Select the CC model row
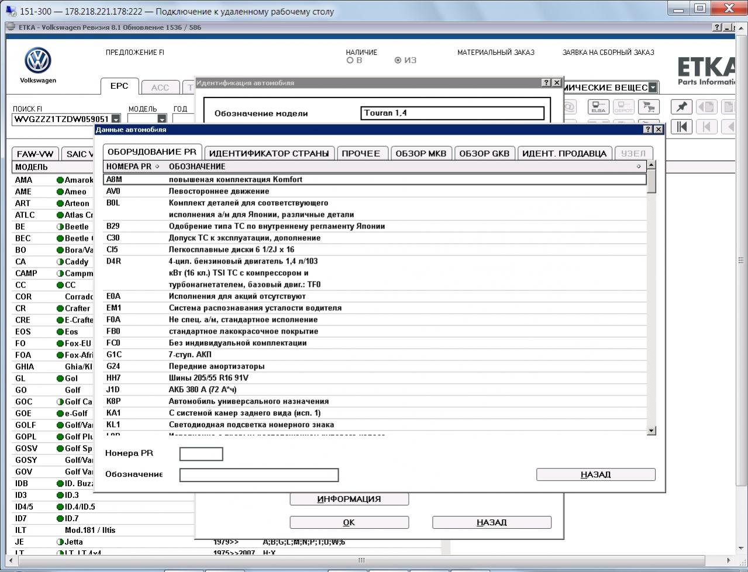748x572 pixels. (x=53, y=285)
